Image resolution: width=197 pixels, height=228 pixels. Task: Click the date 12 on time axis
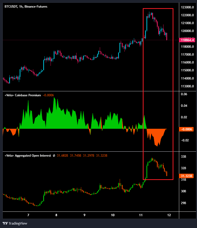point(169,215)
